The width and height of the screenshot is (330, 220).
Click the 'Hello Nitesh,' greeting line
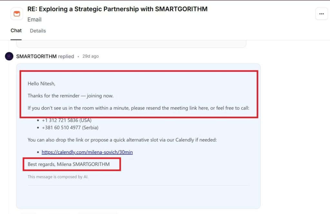tap(42, 84)
